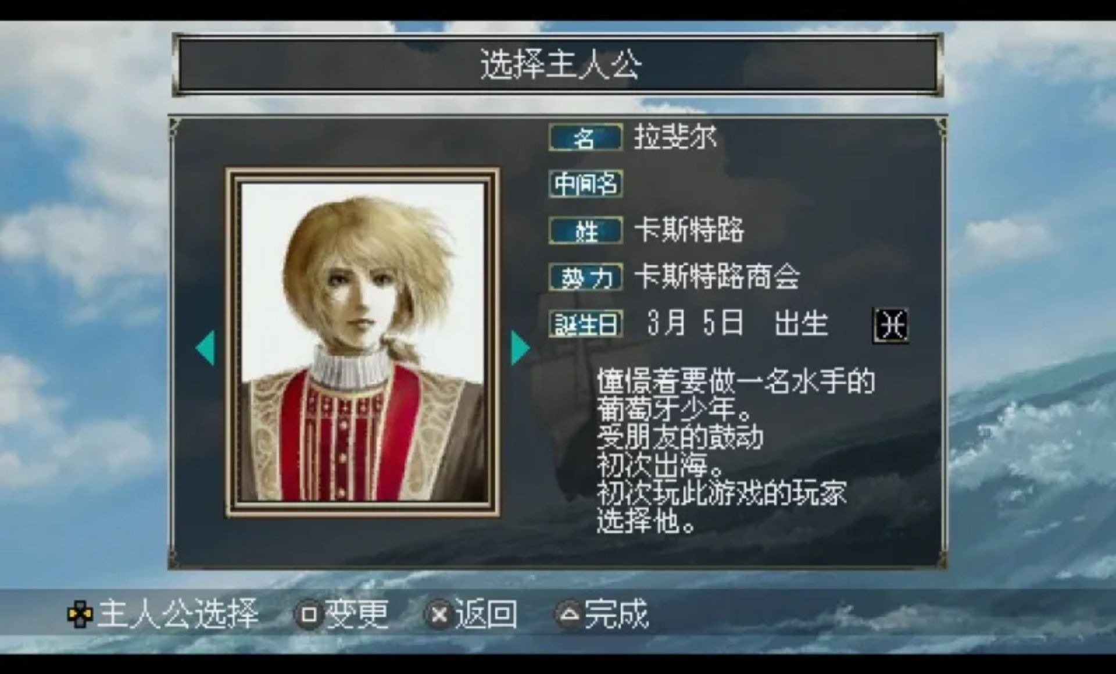Select the 姓 label field
Viewport: 1116px width, 674px height.
pyautogui.click(x=585, y=230)
